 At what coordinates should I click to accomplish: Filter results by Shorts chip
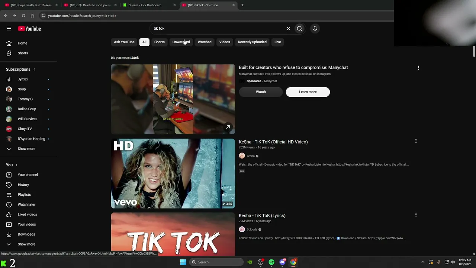tap(160, 42)
